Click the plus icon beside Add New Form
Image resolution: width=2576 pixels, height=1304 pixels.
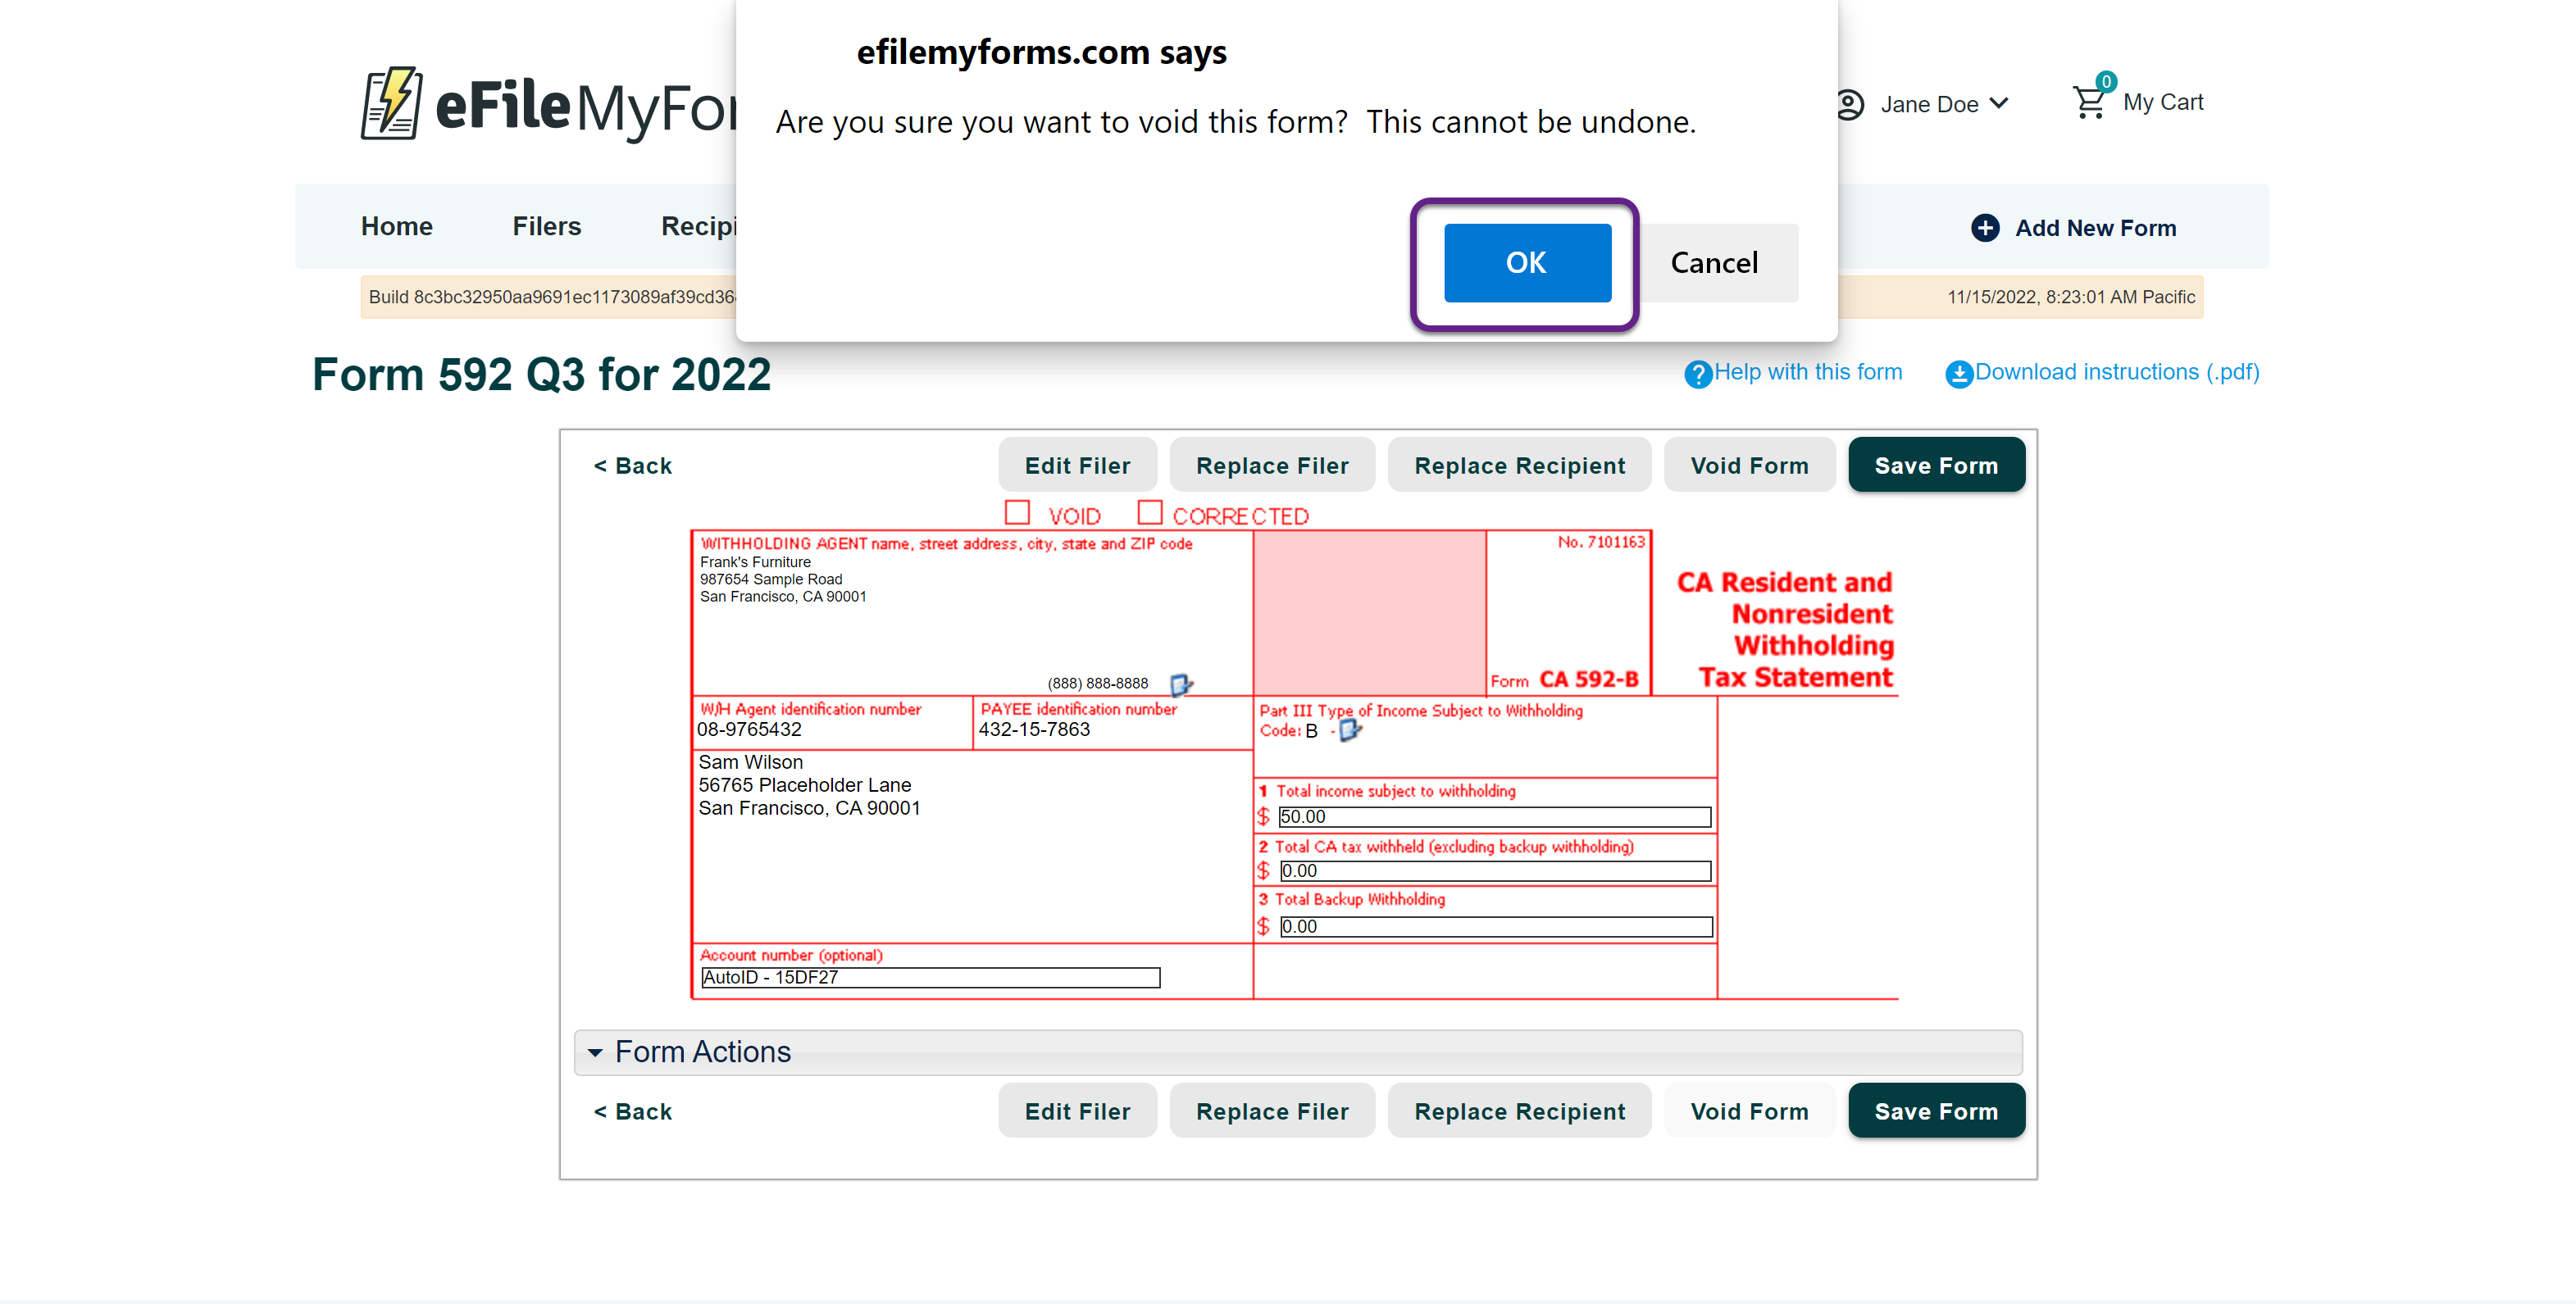point(1985,228)
